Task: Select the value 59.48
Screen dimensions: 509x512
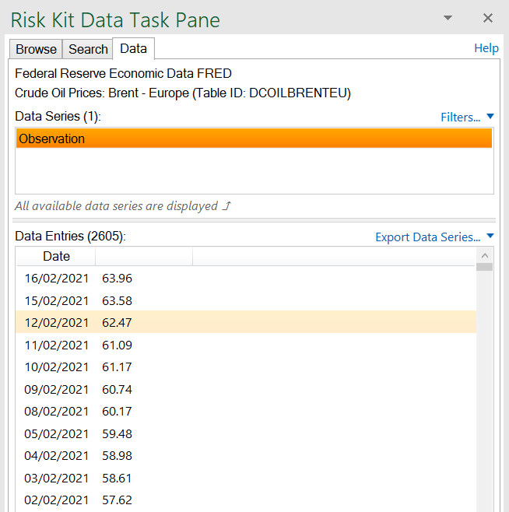Action: tap(117, 434)
